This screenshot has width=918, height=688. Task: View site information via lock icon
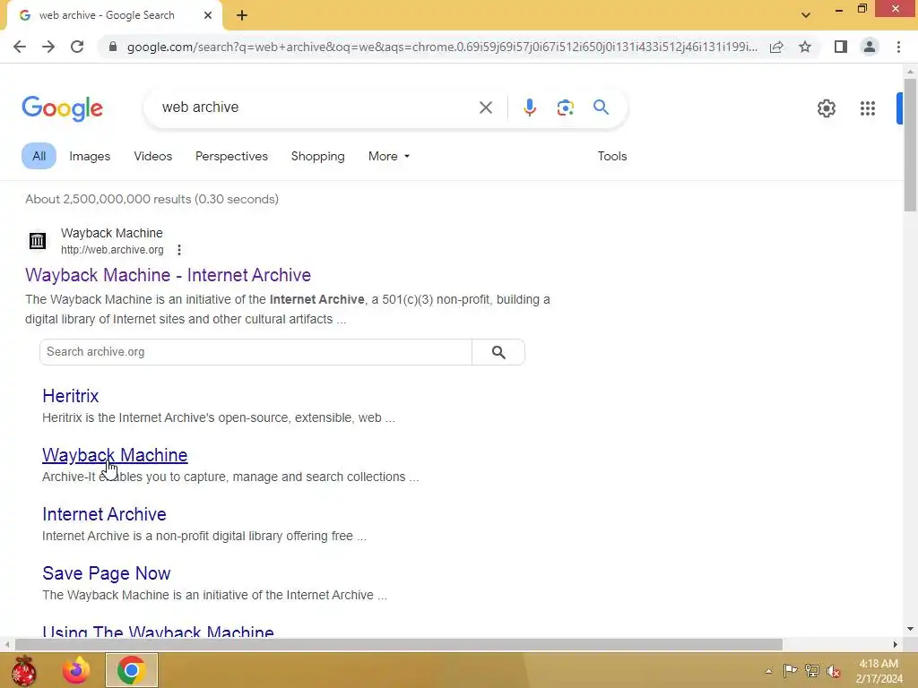113,47
